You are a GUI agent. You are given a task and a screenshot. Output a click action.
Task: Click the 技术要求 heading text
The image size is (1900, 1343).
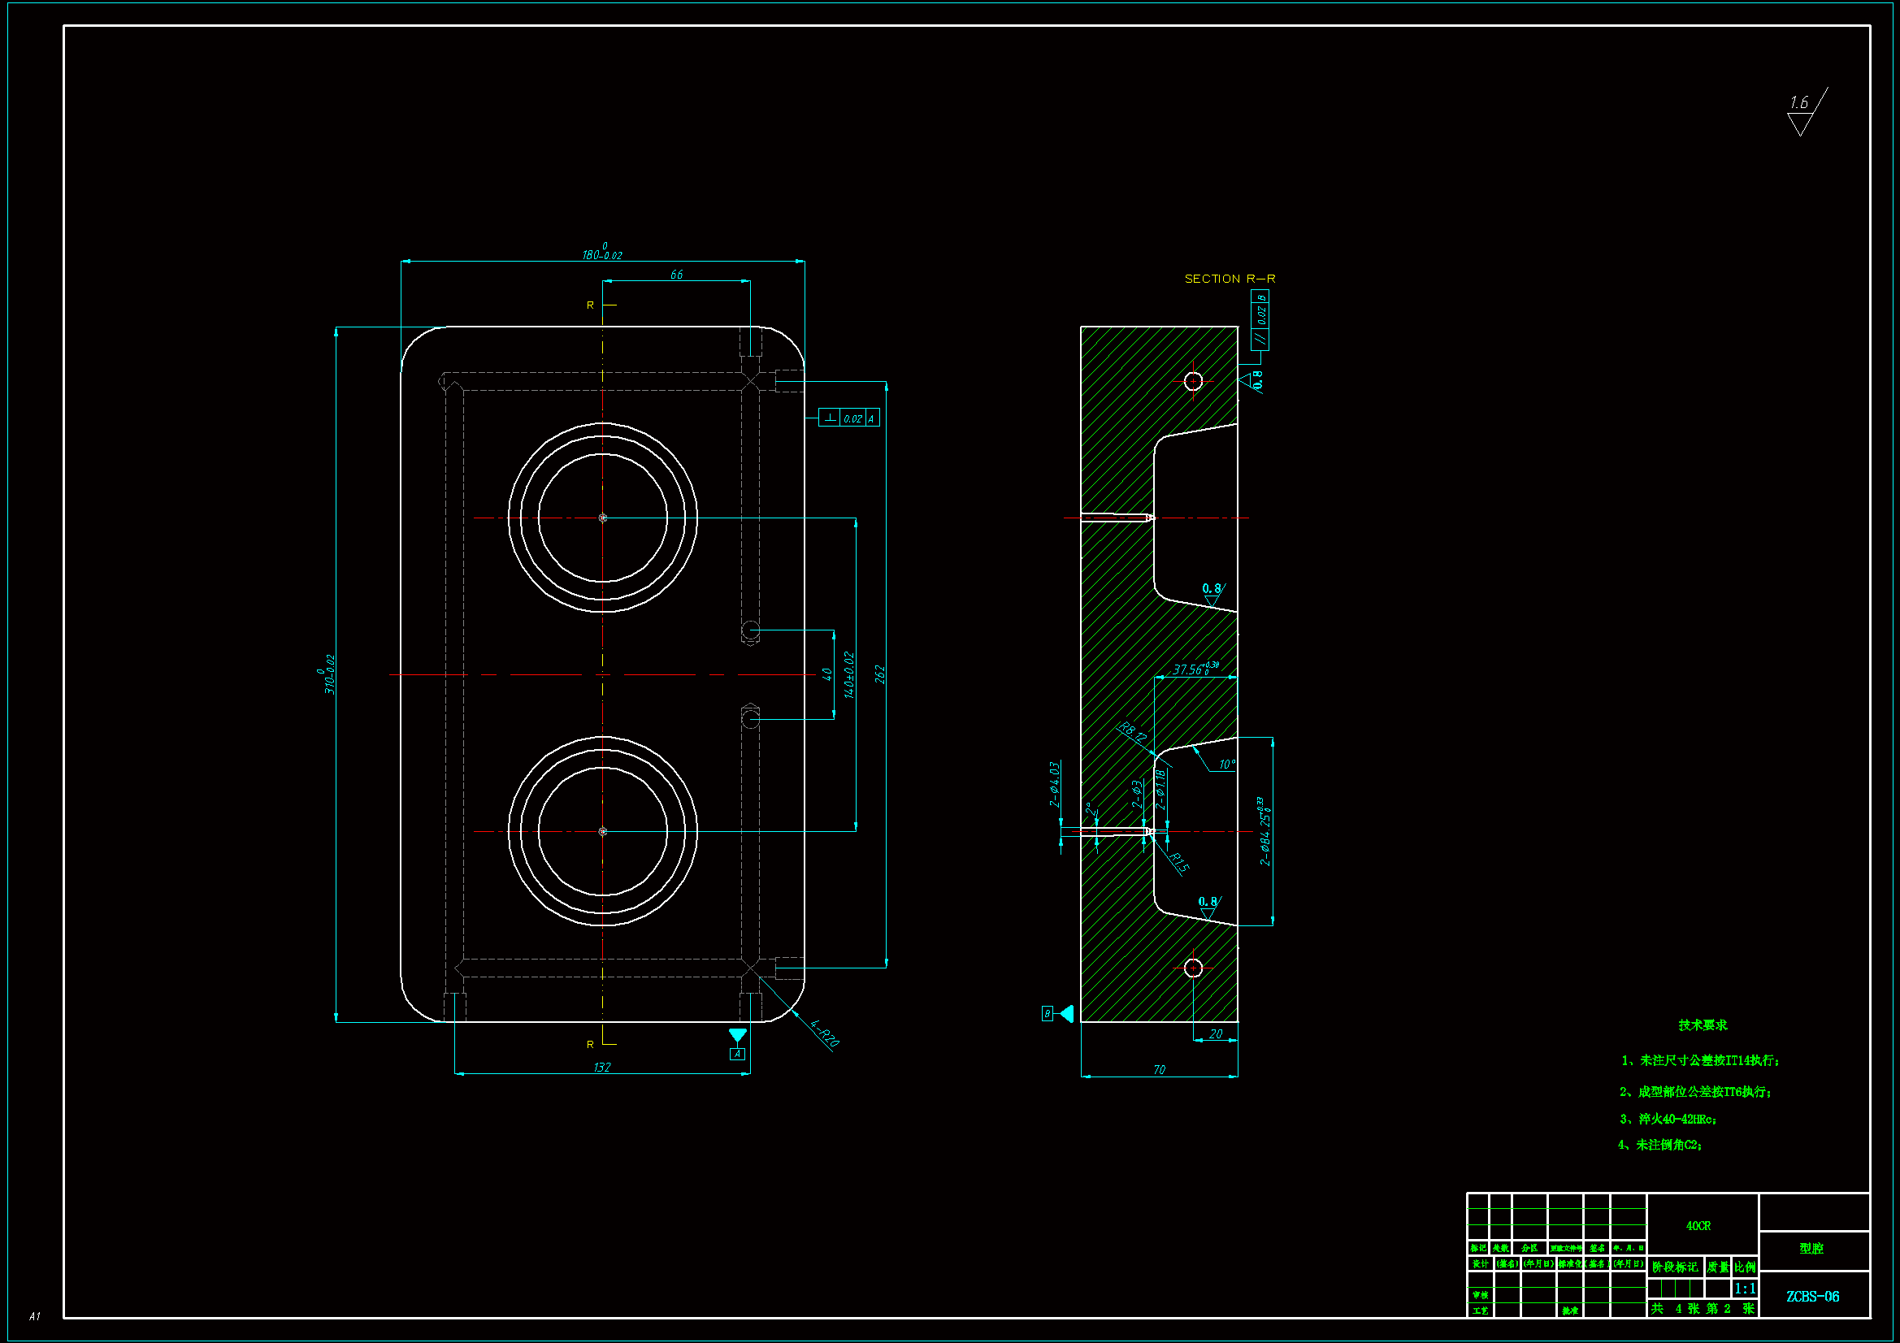click(x=1703, y=1025)
